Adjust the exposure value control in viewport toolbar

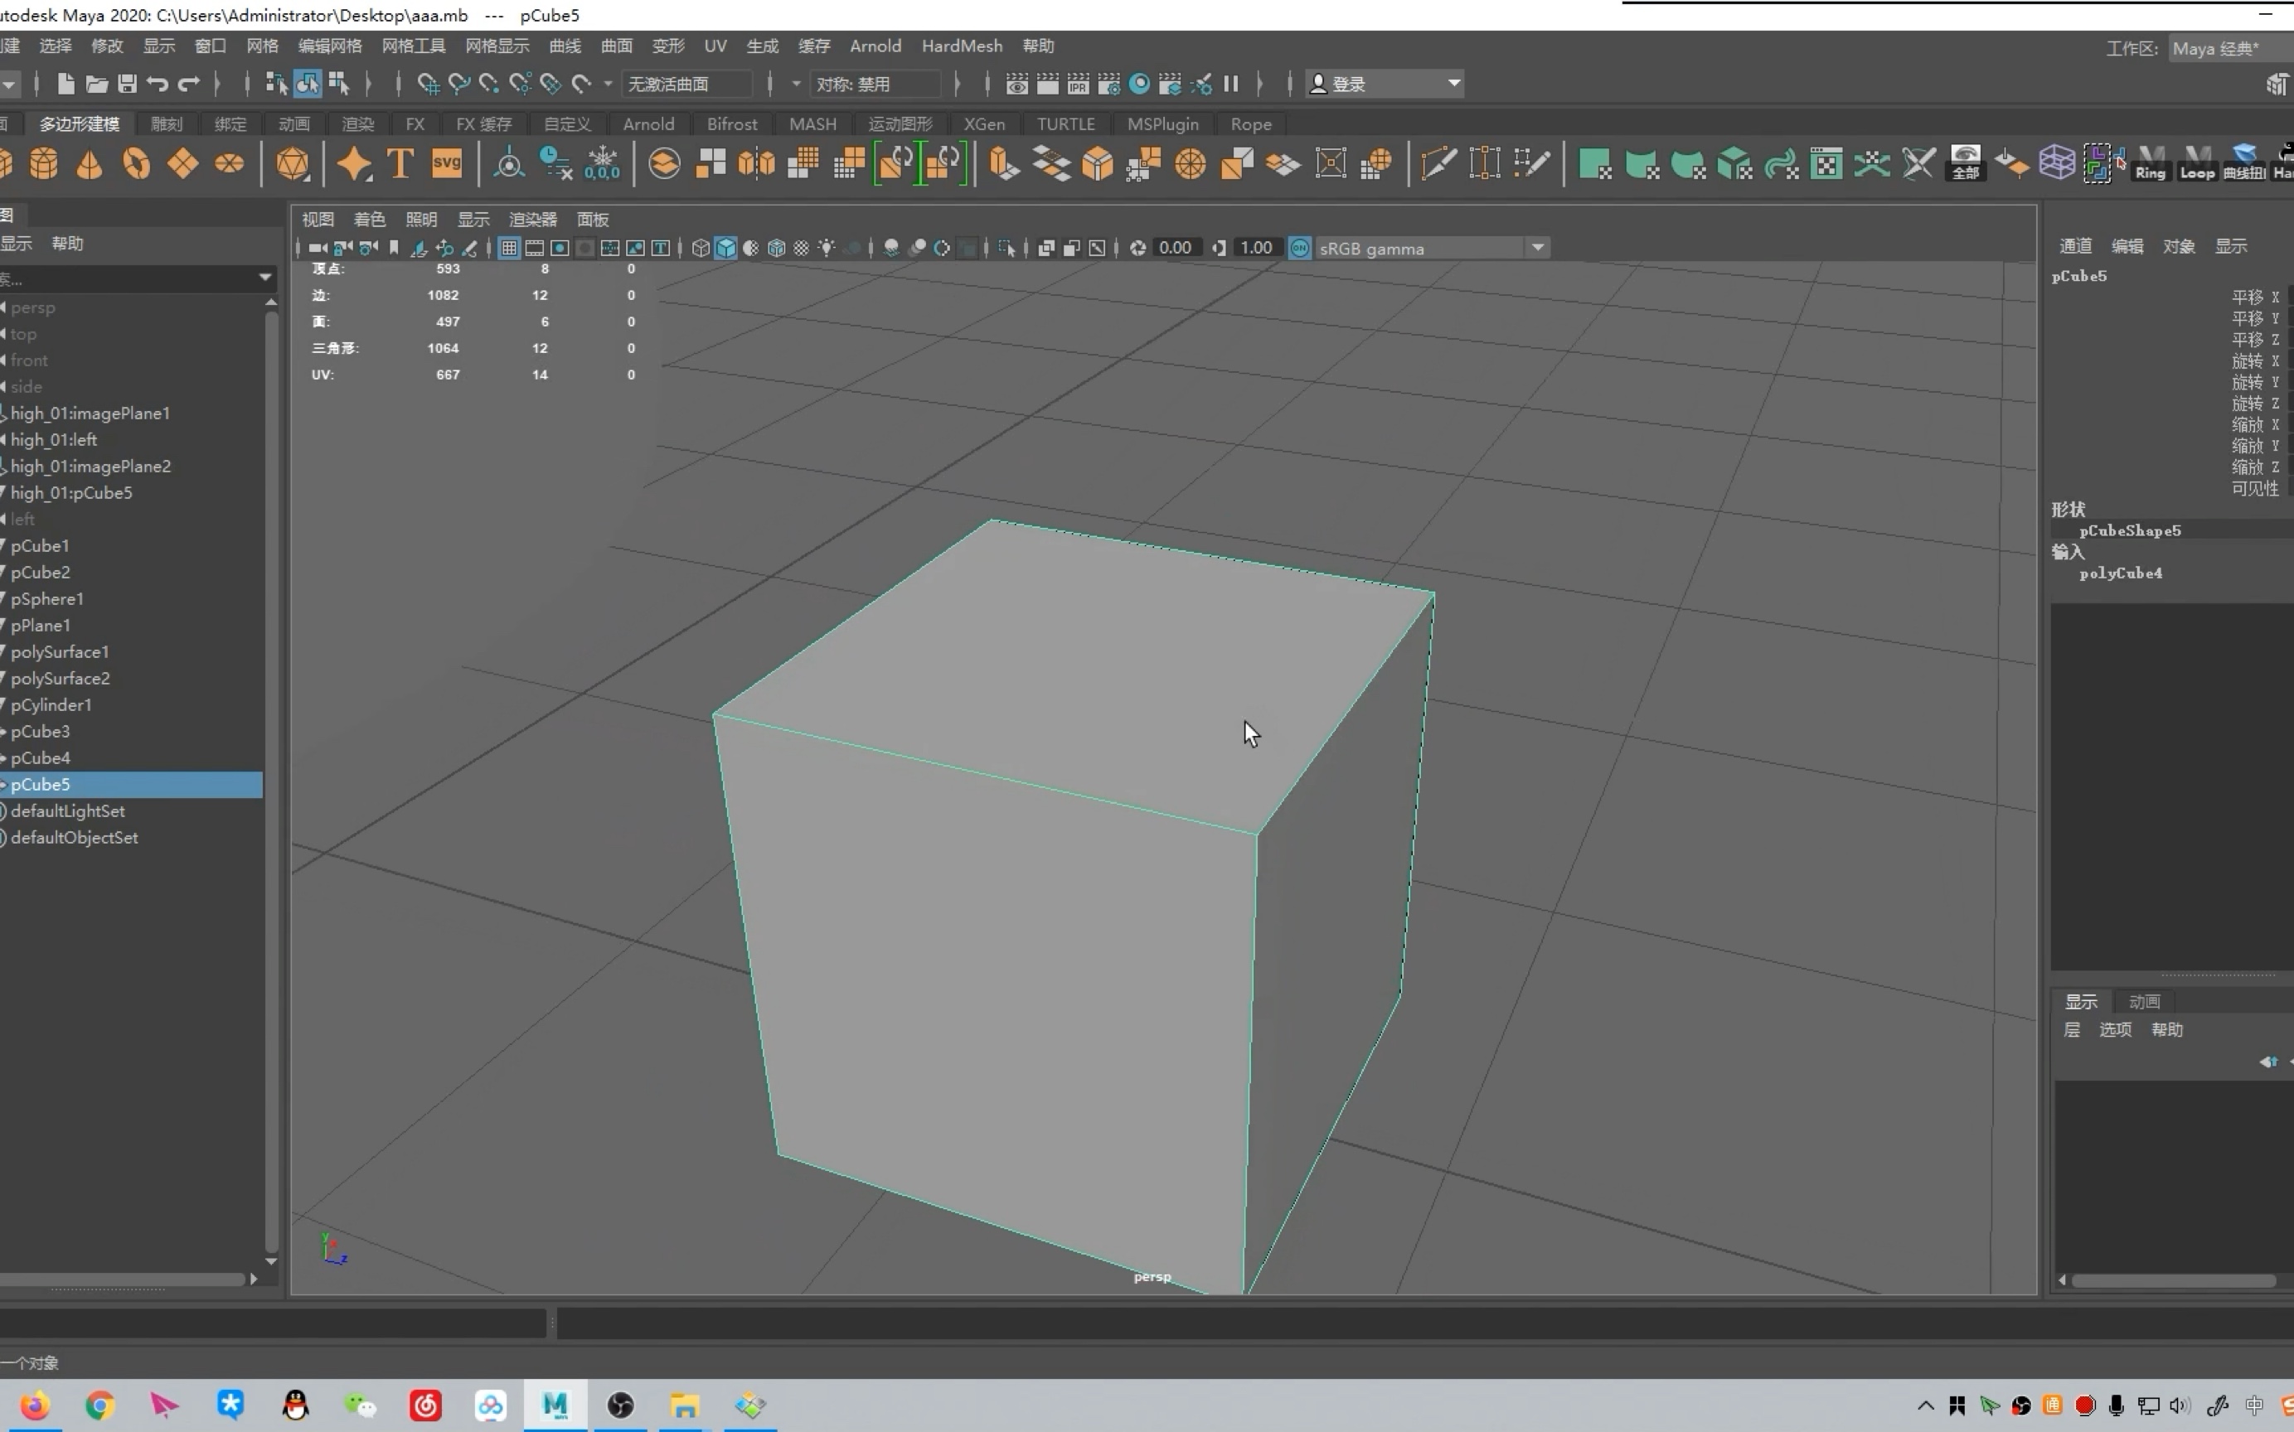[x=1177, y=247]
